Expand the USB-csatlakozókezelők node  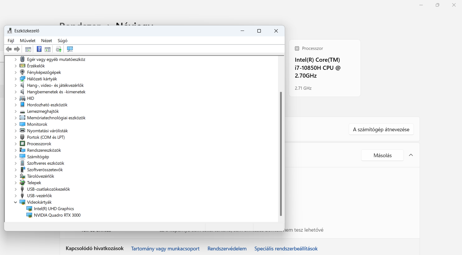click(x=16, y=189)
